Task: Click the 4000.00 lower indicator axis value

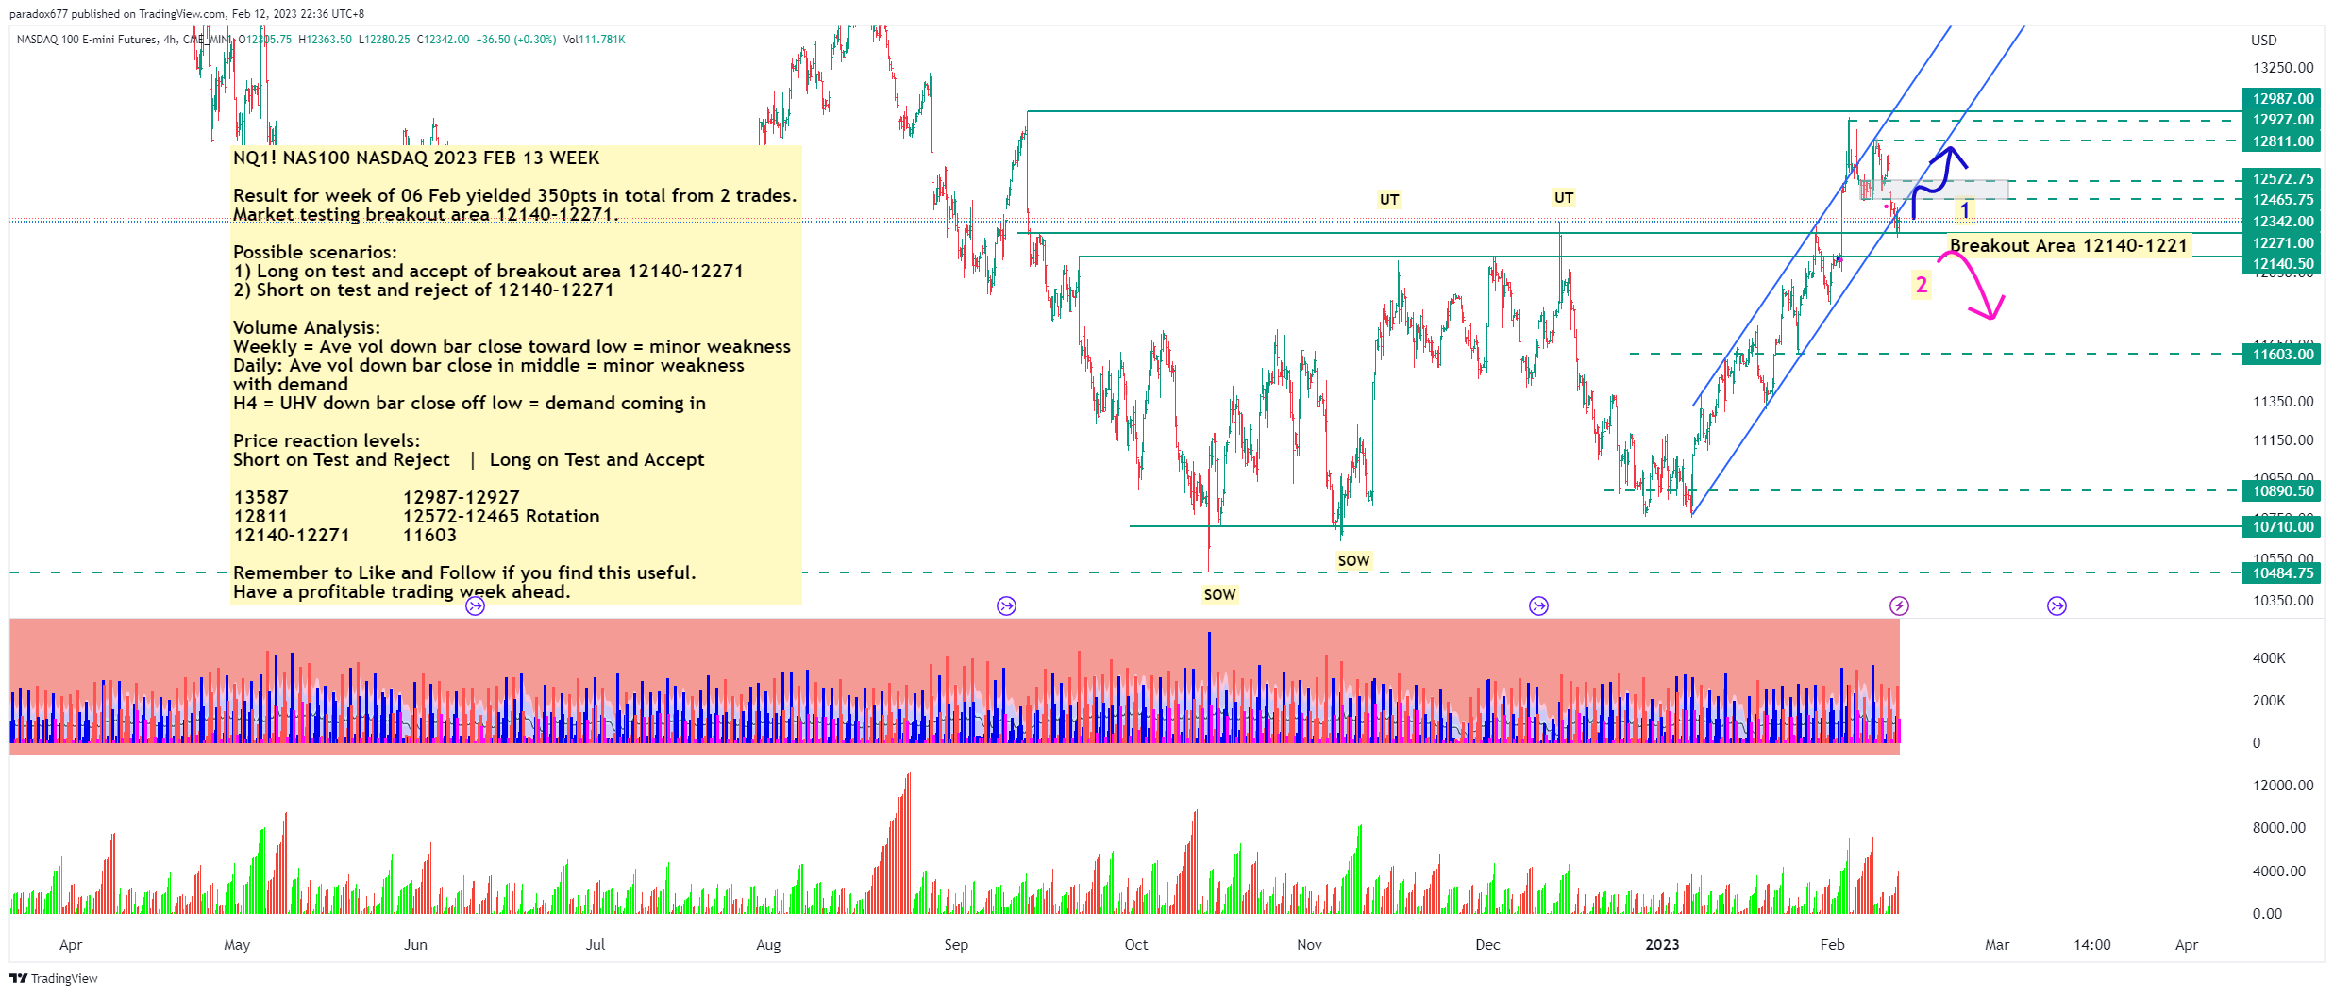Action: [2279, 871]
